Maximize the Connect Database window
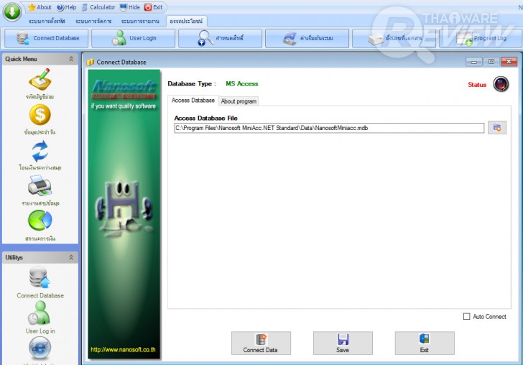 click(x=491, y=62)
